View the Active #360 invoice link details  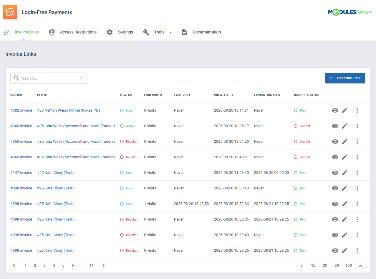coord(335,126)
